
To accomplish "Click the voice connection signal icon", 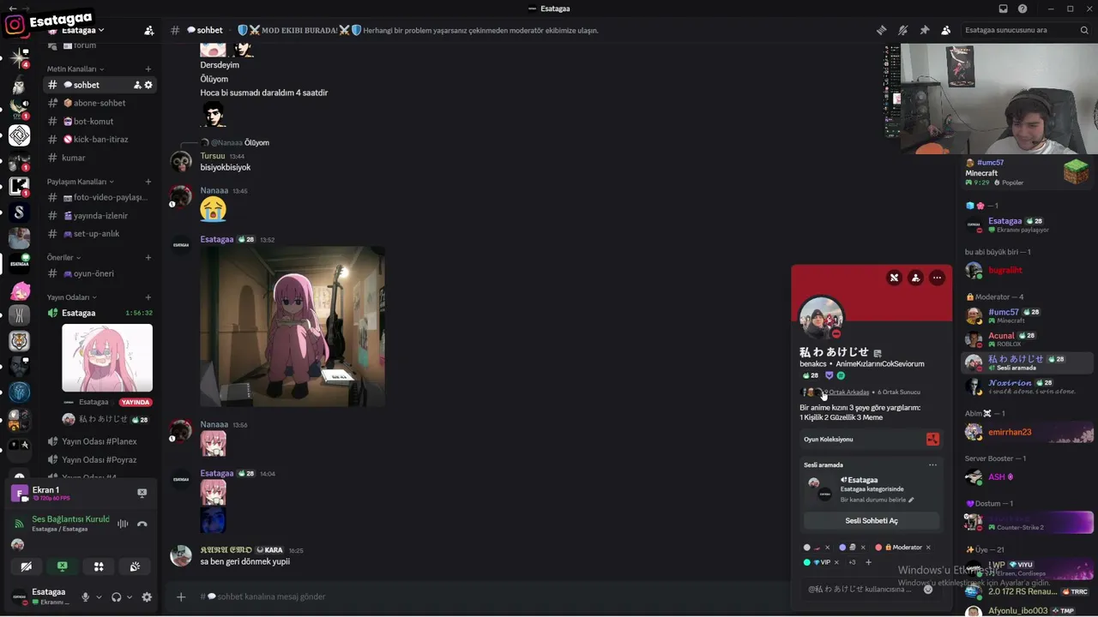I will [19, 524].
